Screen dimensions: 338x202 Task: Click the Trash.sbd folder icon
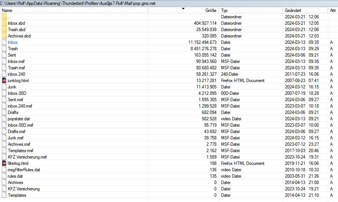[x=4, y=30]
